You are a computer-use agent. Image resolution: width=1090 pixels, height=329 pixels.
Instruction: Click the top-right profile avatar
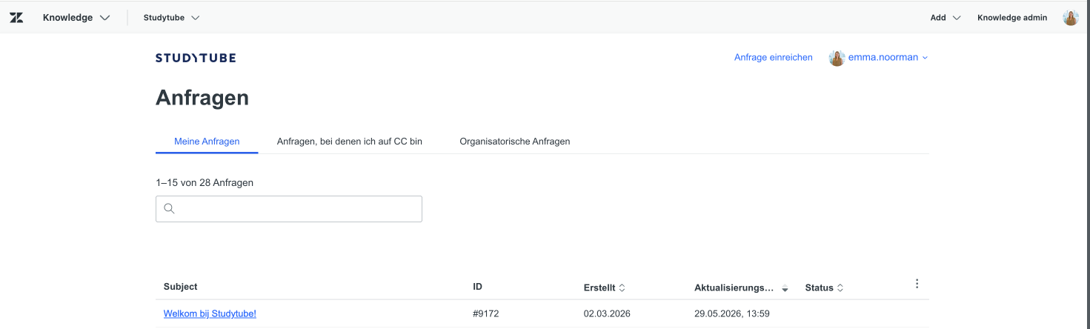coord(1071,18)
